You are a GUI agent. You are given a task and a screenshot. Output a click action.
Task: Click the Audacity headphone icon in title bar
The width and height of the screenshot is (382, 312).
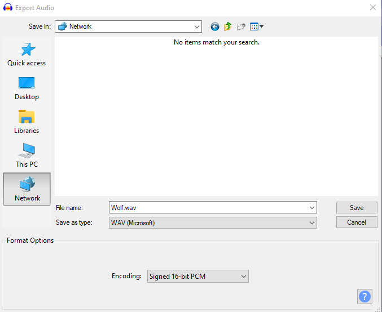point(7,8)
